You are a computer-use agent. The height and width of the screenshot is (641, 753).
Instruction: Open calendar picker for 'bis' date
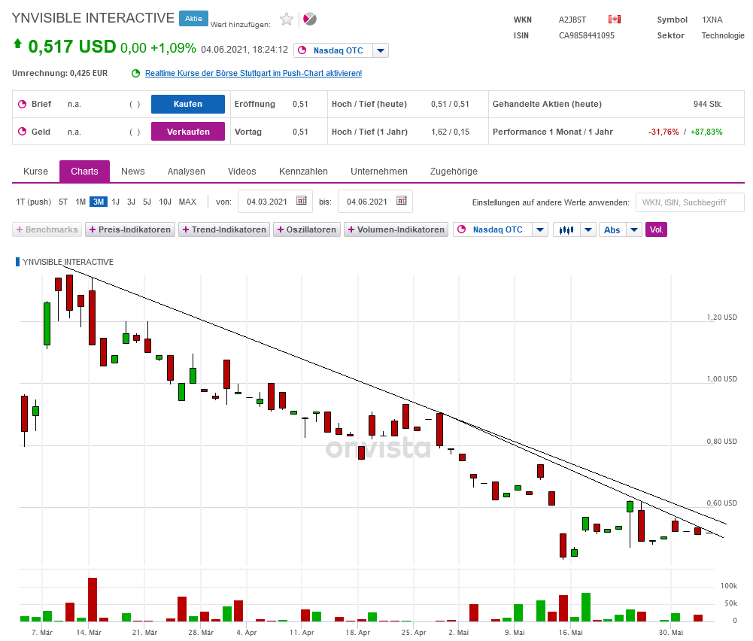click(x=402, y=201)
